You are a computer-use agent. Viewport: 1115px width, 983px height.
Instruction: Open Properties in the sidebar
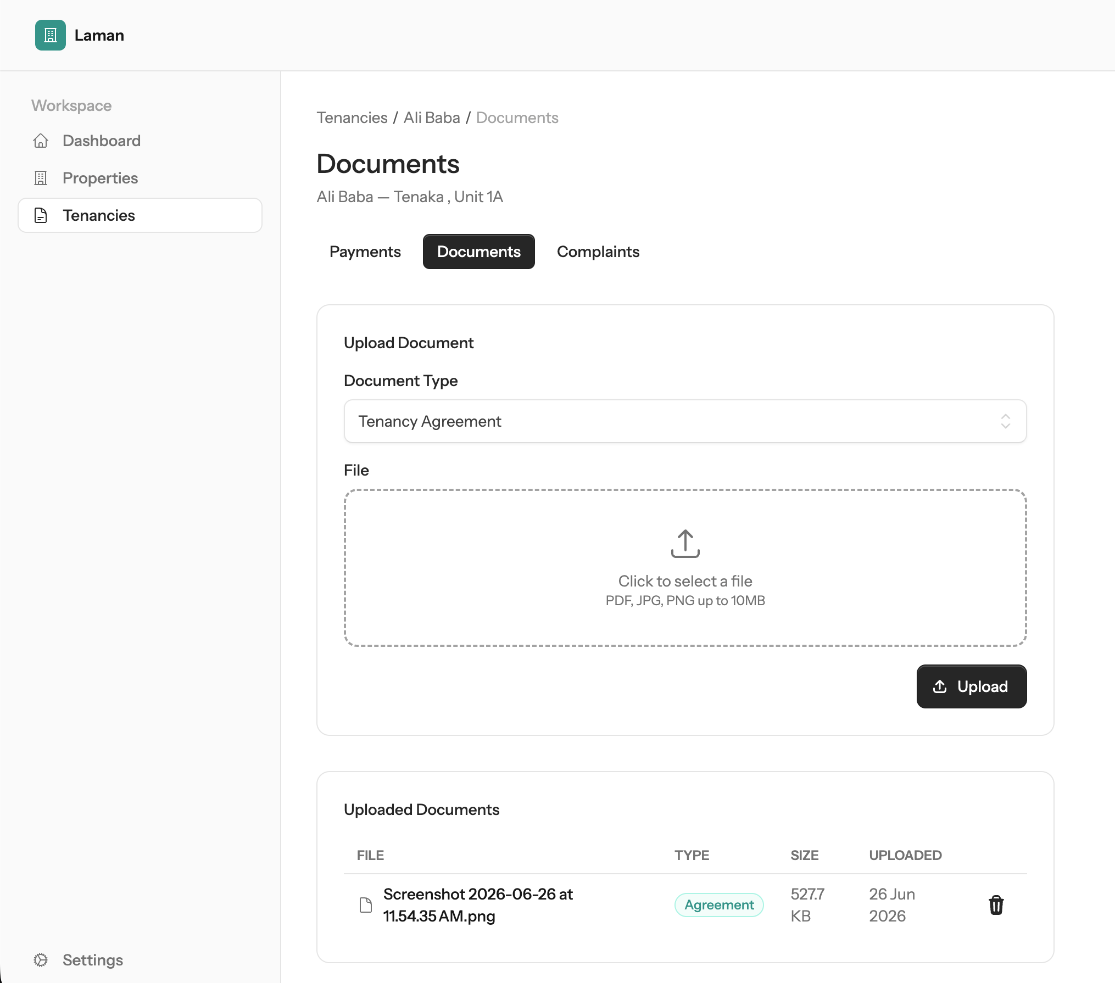tap(140, 178)
